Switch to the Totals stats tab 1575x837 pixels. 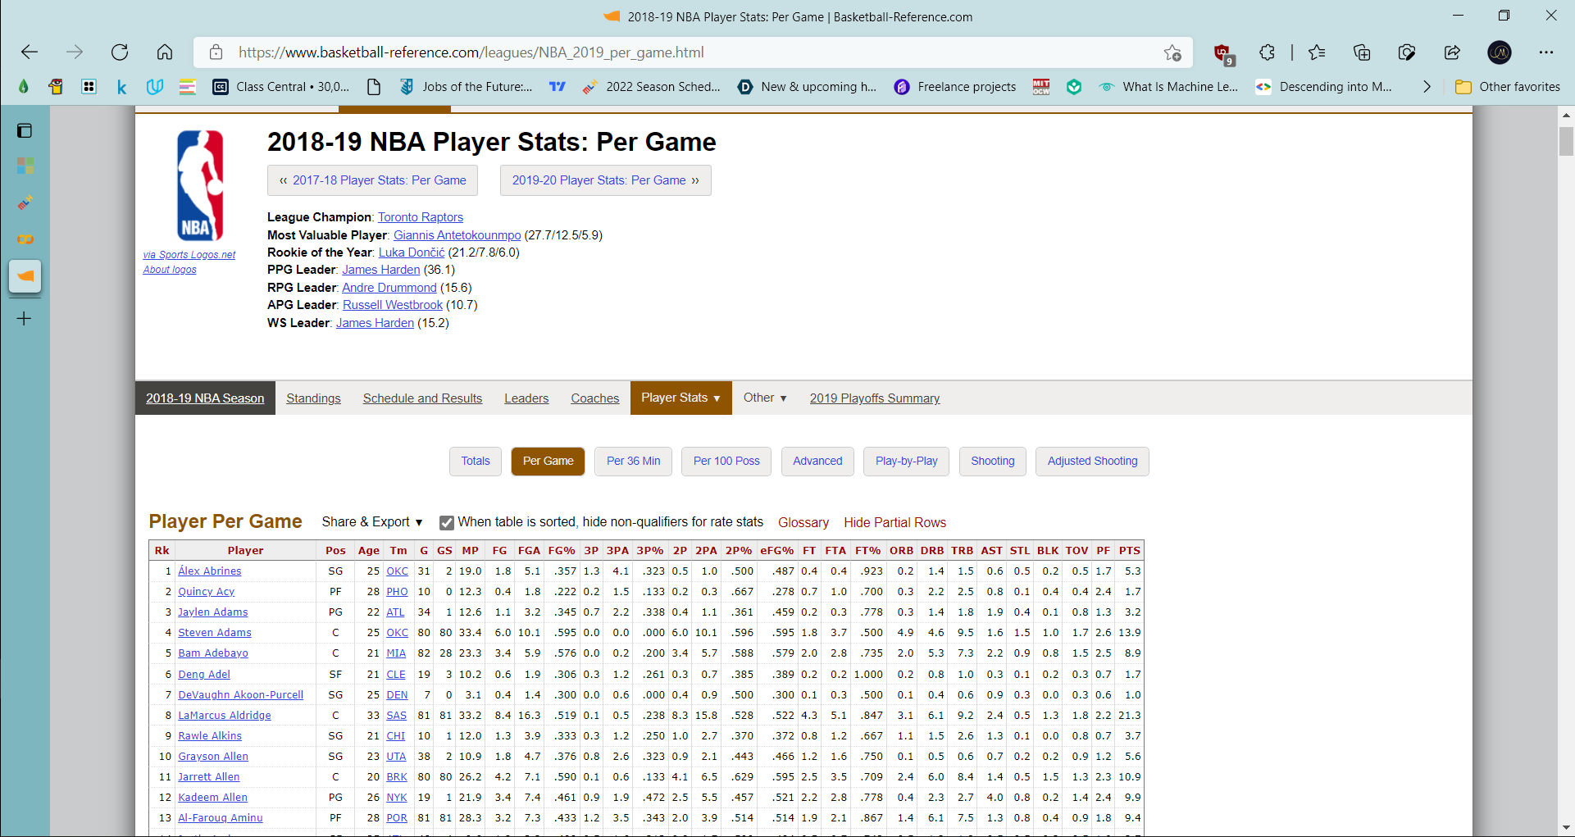coord(476,462)
